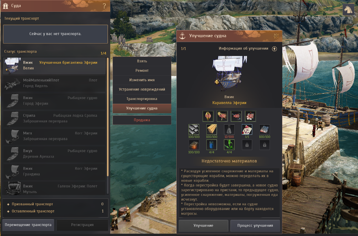Select the anchor-sealed ship license icon
358x236 pixels.
247,129
